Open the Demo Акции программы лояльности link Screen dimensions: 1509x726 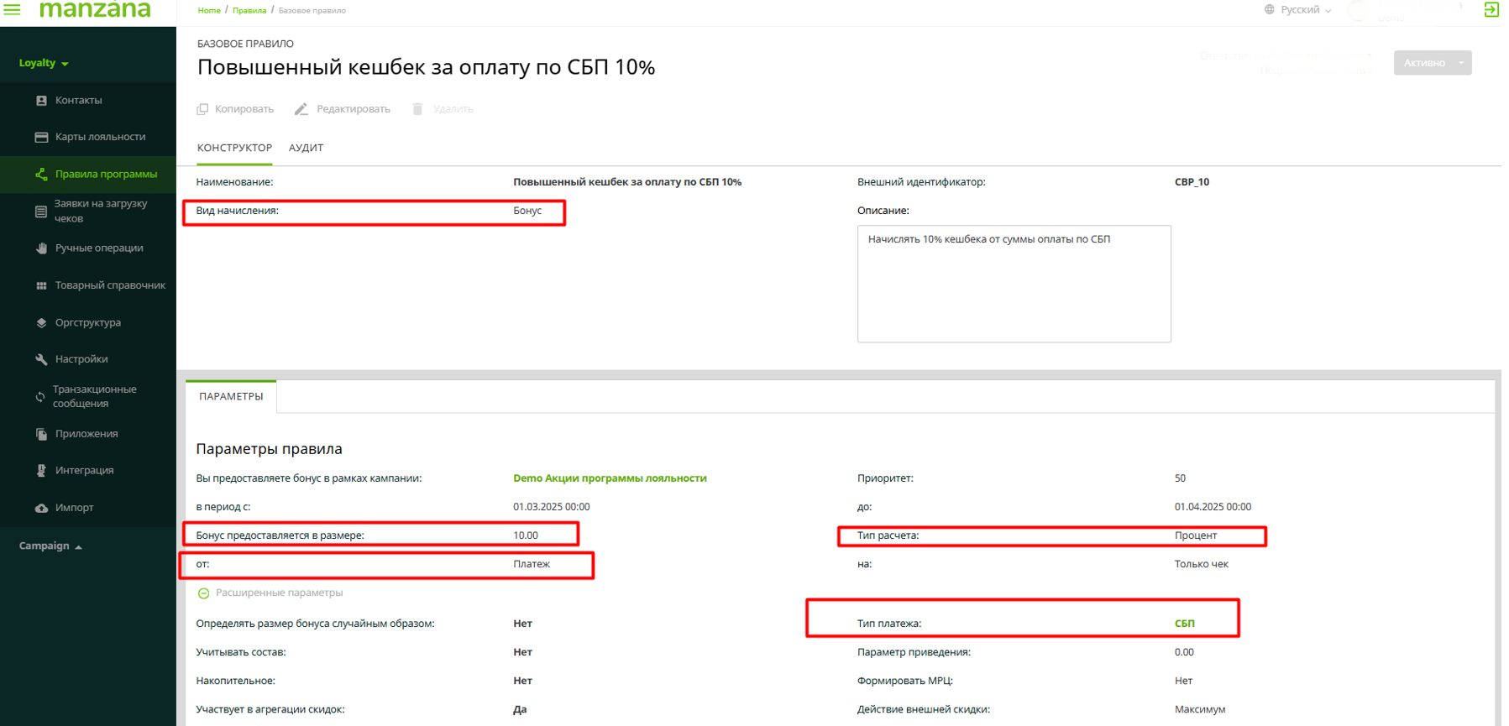click(x=610, y=478)
